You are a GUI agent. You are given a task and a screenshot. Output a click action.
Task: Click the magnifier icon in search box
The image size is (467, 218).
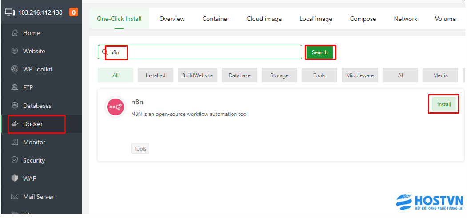104,52
